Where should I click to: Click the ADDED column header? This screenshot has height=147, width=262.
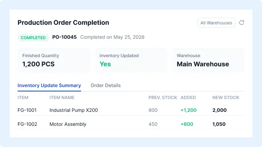(x=188, y=97)
